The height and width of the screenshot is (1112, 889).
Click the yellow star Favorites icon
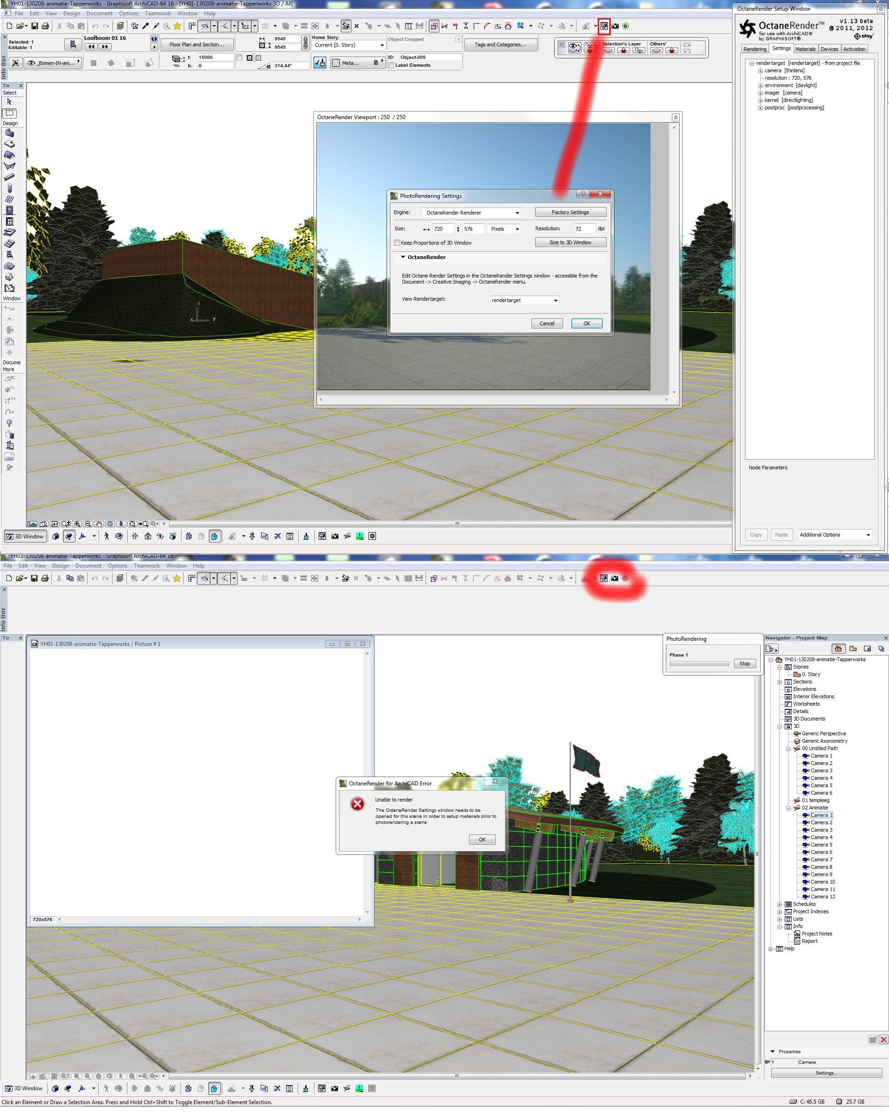pos(177,26)
